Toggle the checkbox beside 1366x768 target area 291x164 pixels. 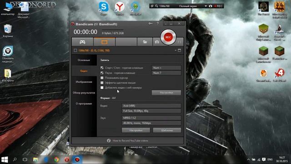click(75, 51)
